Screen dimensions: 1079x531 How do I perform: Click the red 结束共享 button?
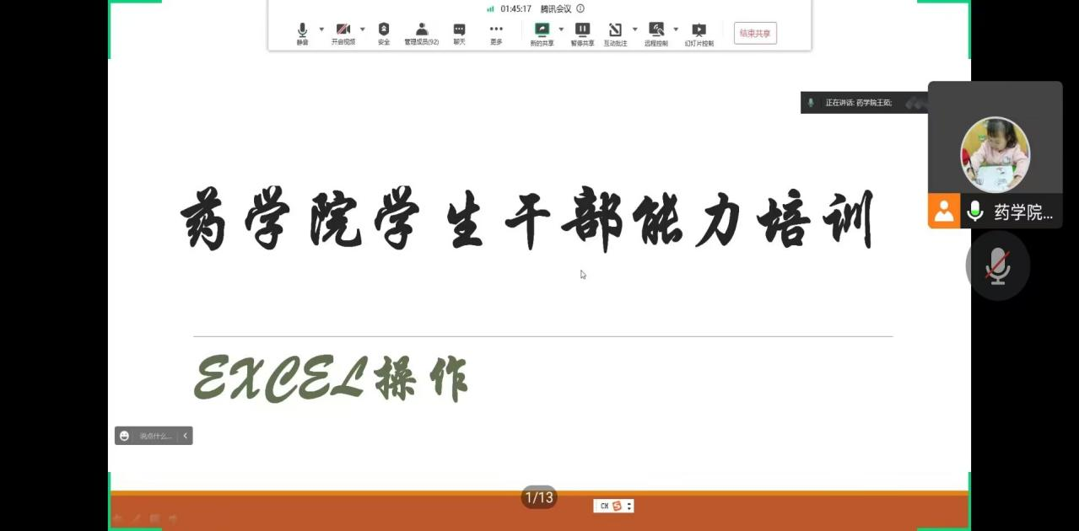click(755, 34)
